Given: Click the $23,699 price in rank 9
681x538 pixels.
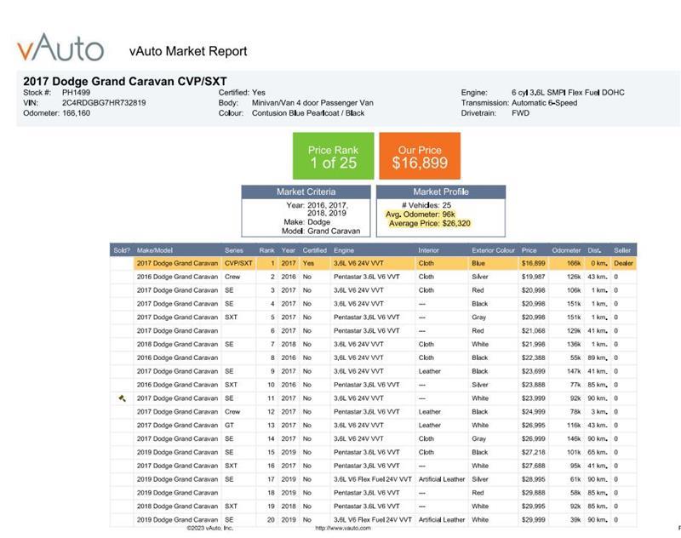Looking at the screenshot, I should [x=533, y=371].
